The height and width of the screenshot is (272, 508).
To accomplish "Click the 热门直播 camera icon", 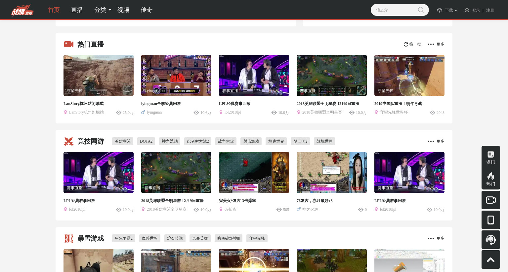I will point(69,44).
